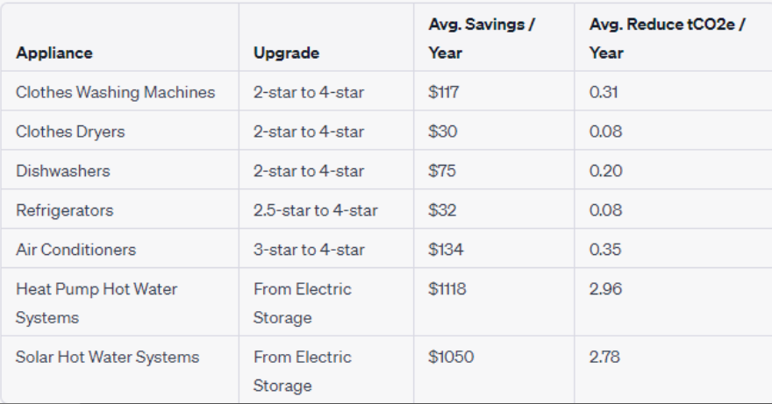
Task: Select the 2.96 tCO2e value
Action: click(605, 289)
